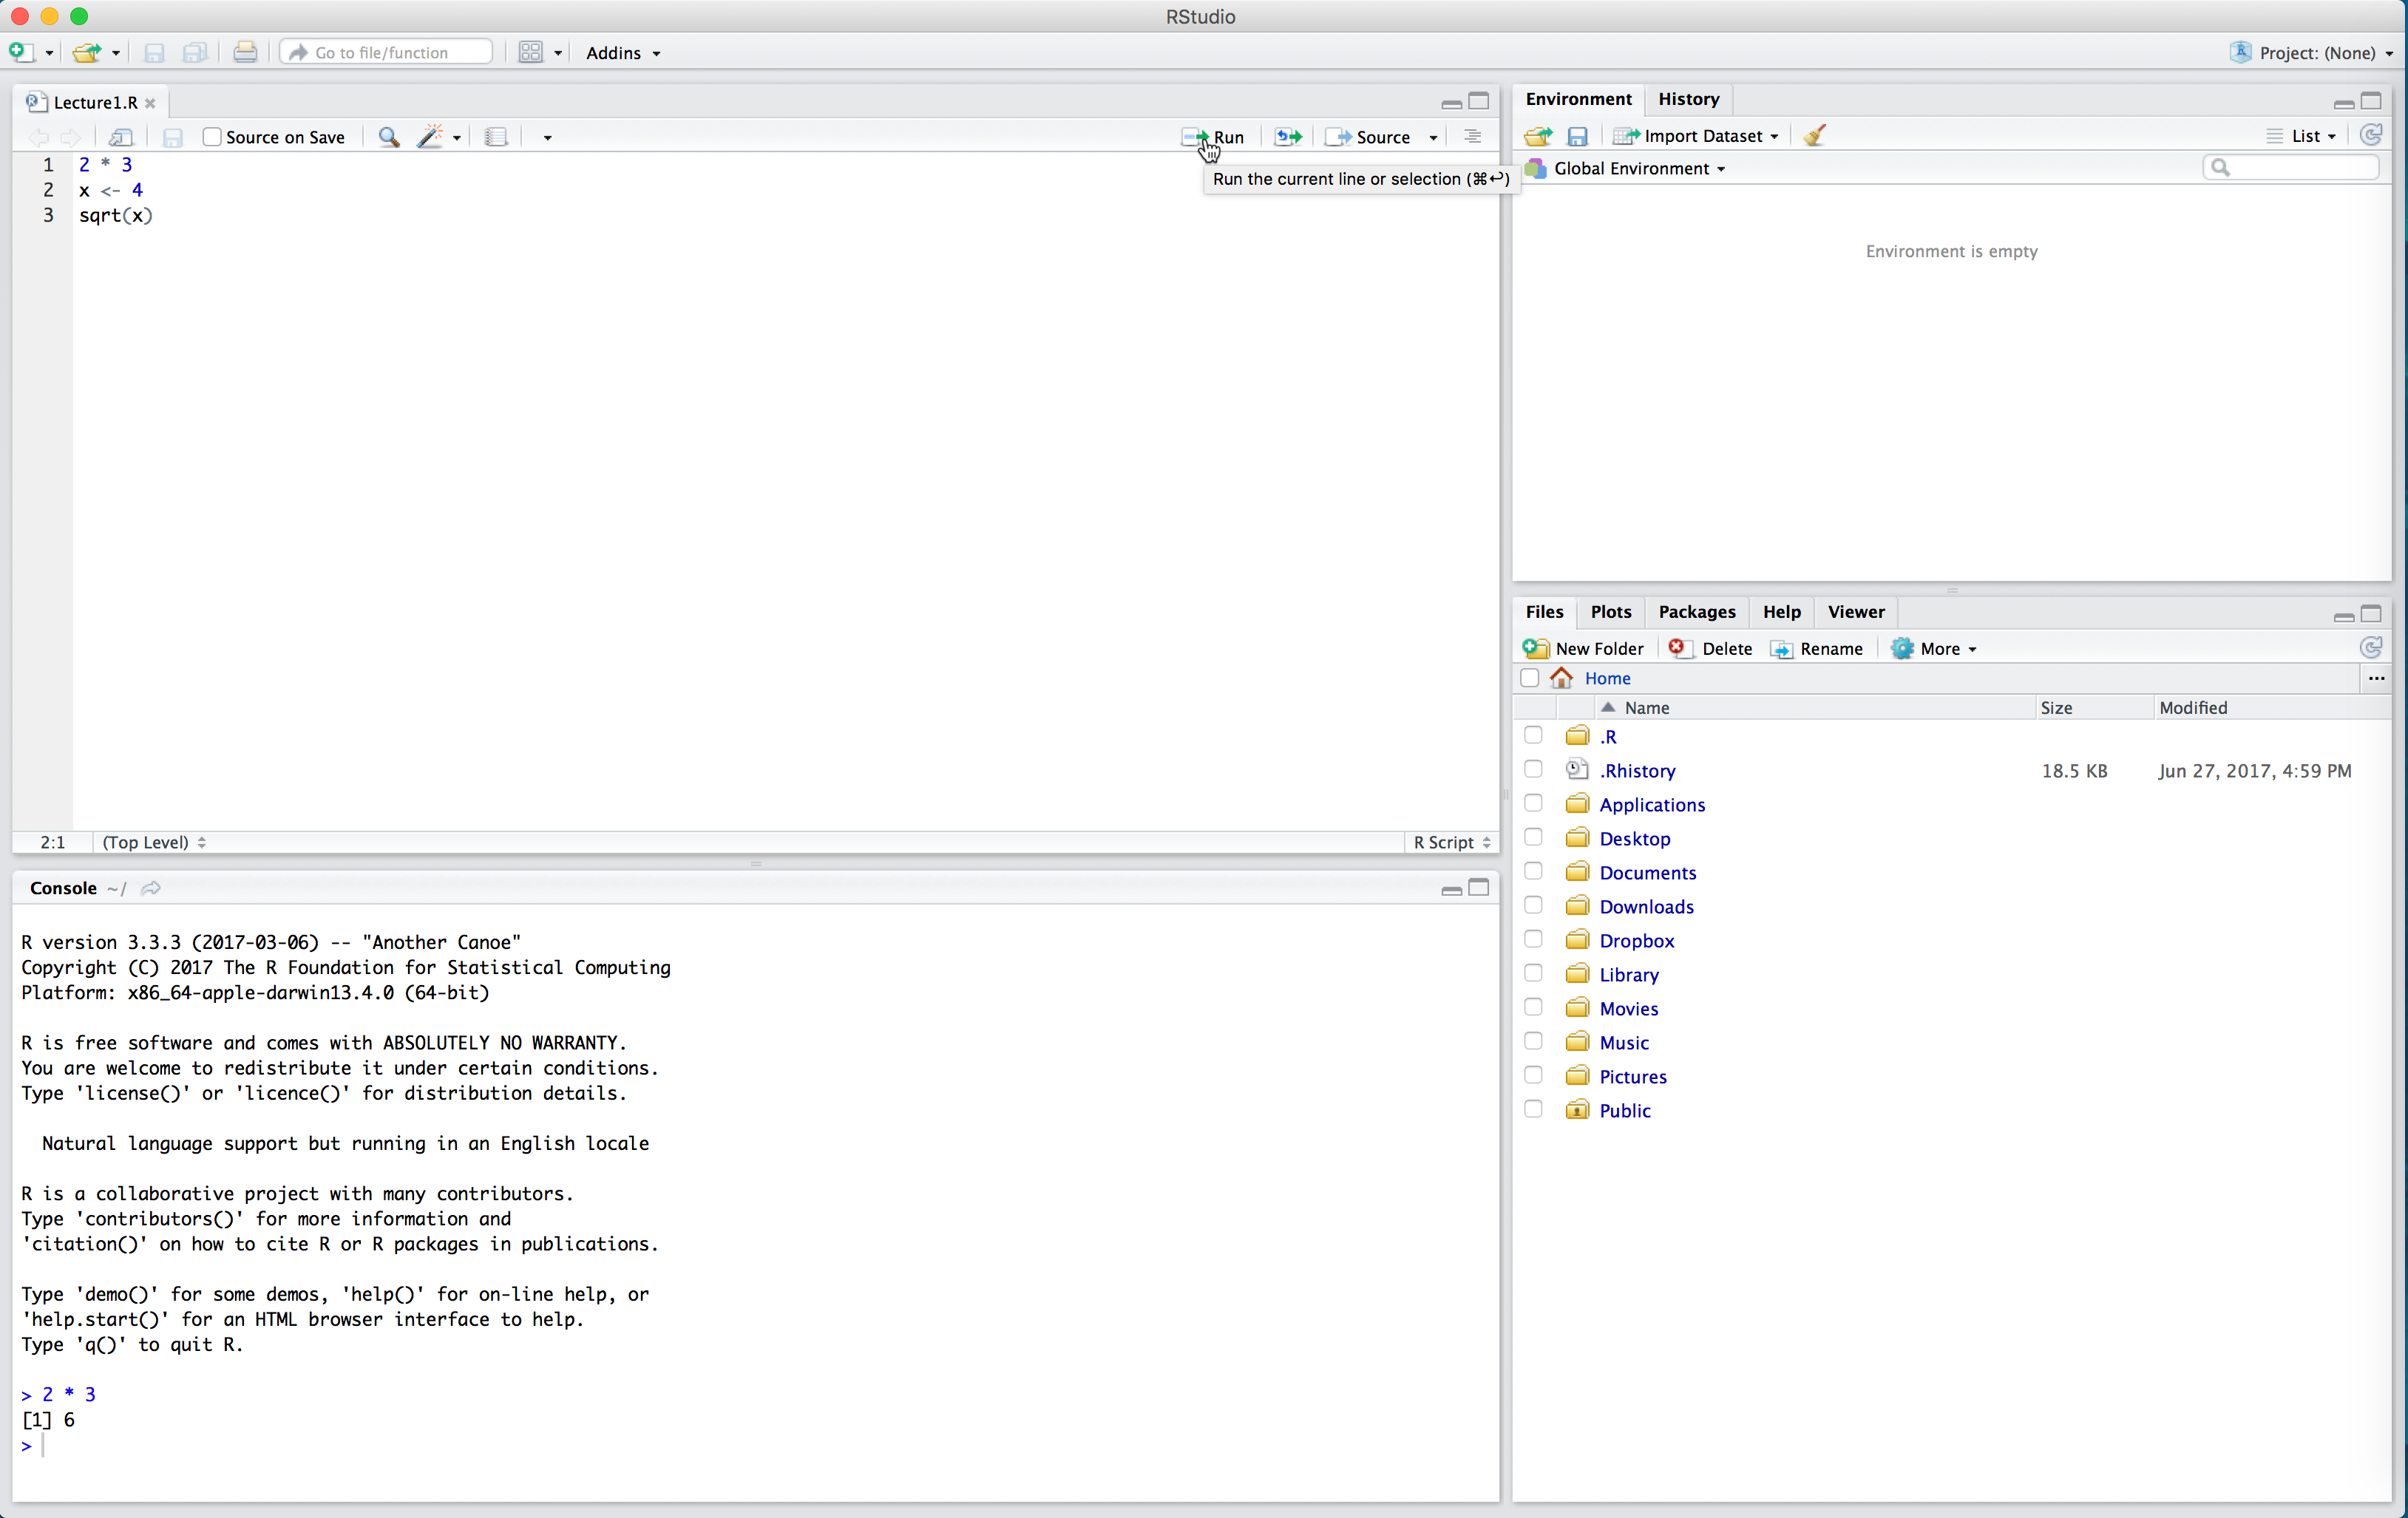2408x1518 pixels.
Task: Tick the .Rhistory file checkbox
Action: tap(1532, 769)
